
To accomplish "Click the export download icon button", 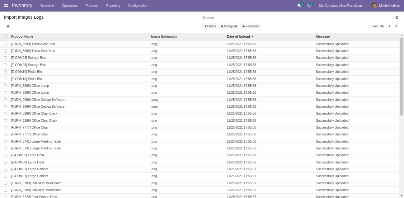I will click(8, 26).
